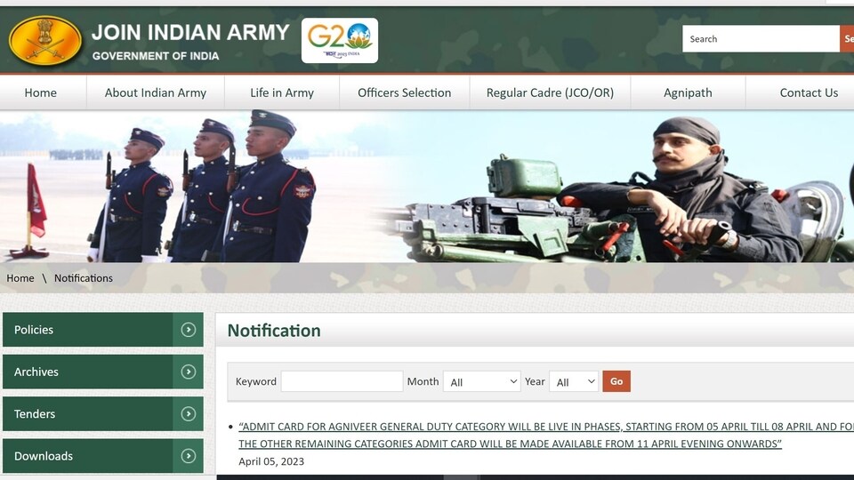
Task: Click the arrow icon next to Policies
Action: tap(188, 329)
